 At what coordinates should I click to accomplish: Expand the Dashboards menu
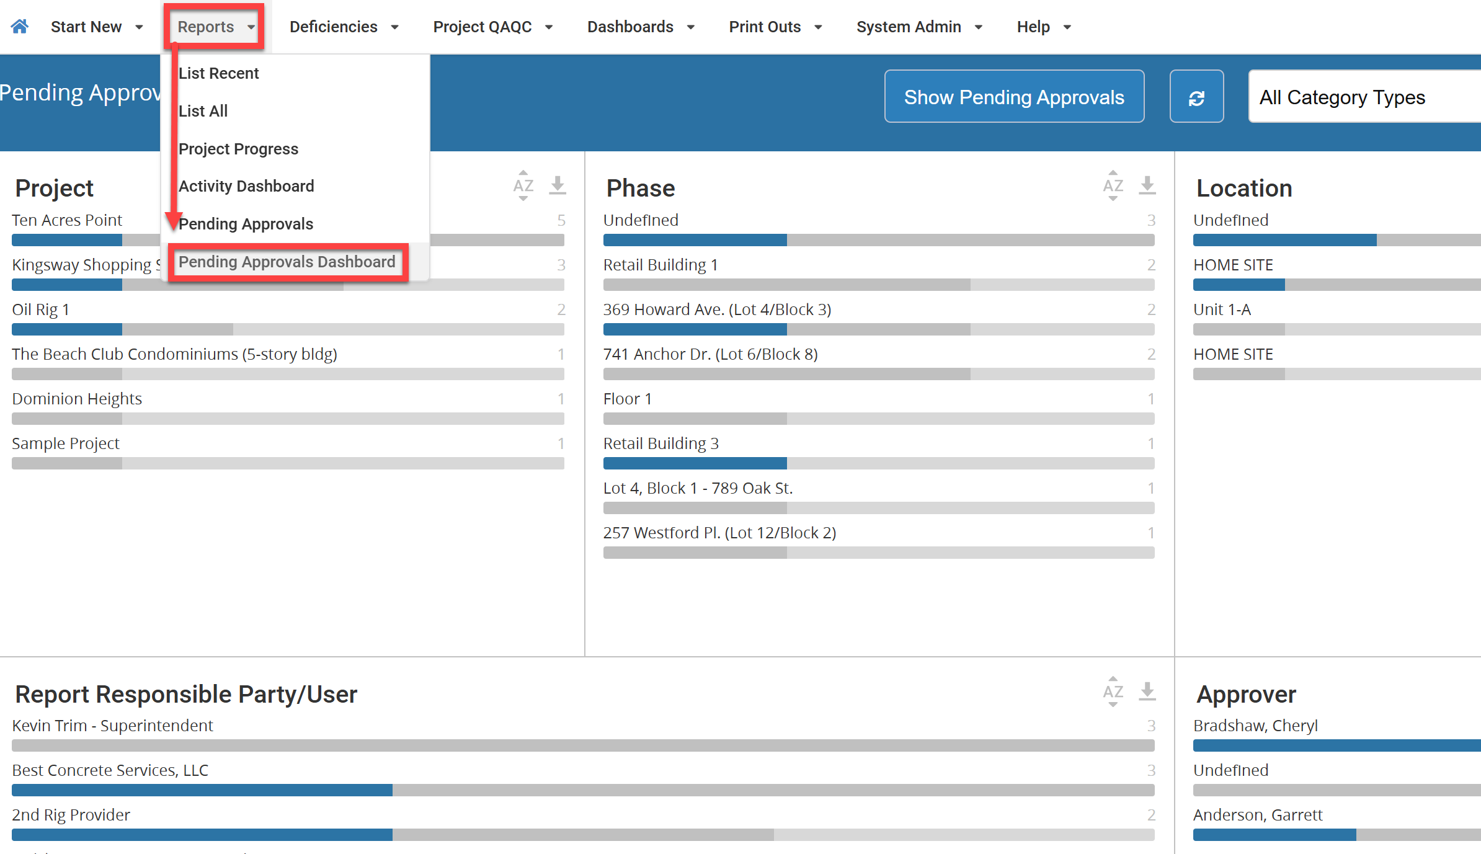pos(641,27)
